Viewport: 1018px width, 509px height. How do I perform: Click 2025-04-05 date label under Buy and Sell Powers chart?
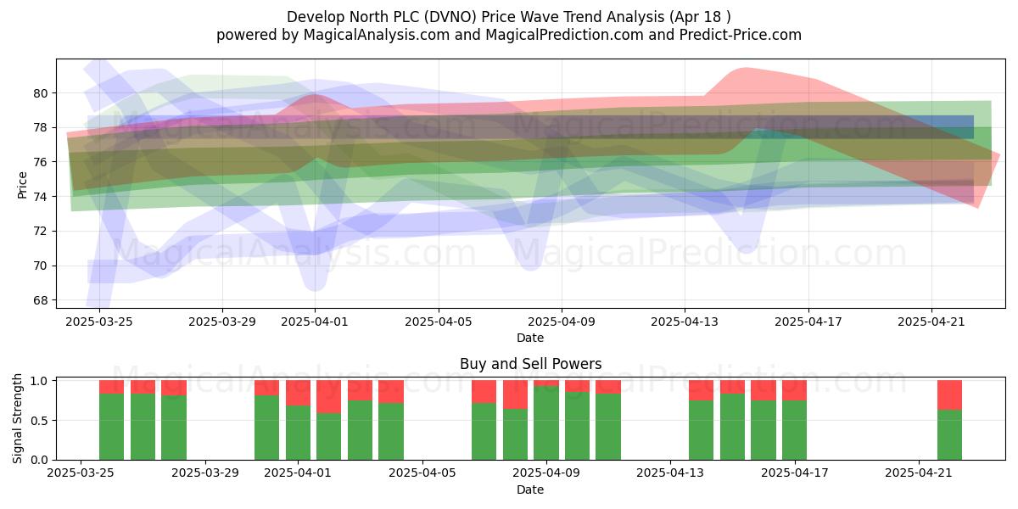click(422, 473)
